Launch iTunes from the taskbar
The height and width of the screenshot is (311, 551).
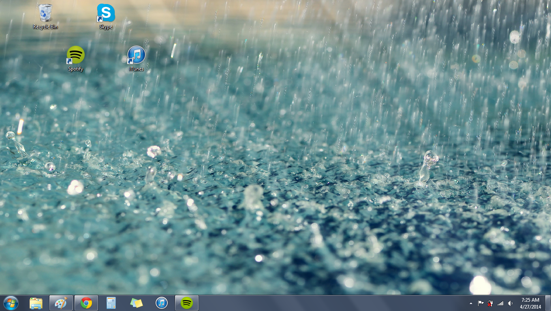[162, 303]
